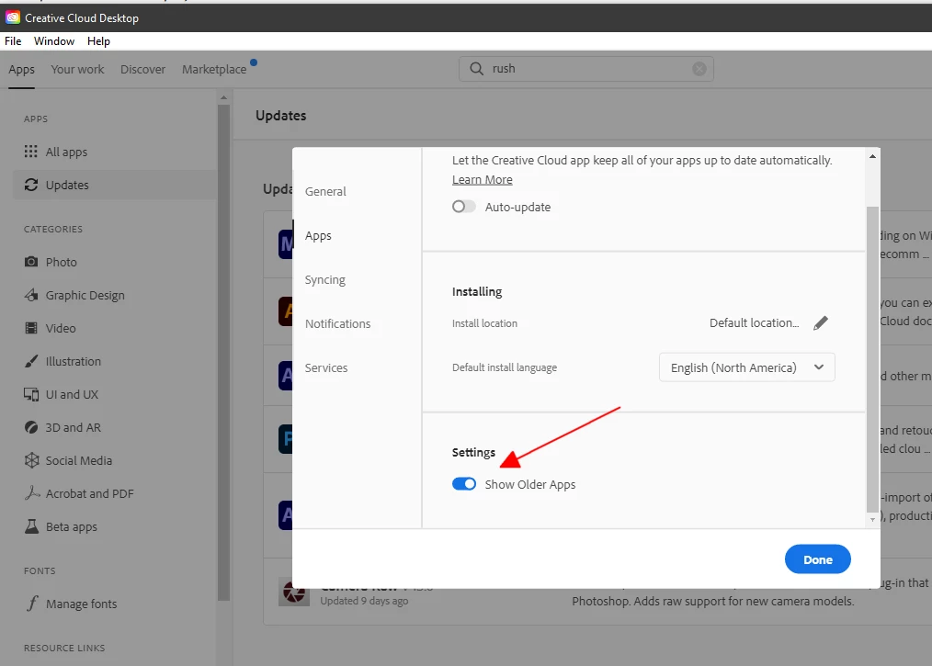Switch to the Discover tab
The height and width of the screenshot is (666, 932).
point(142,70)
